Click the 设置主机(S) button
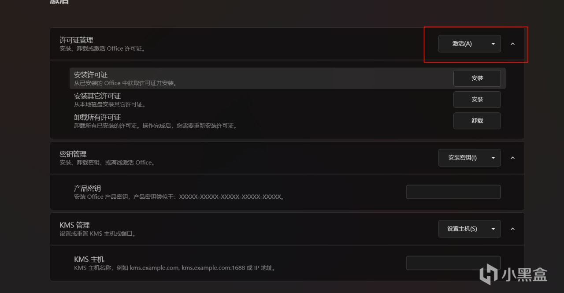564x293 pixels. coord(462,229)
